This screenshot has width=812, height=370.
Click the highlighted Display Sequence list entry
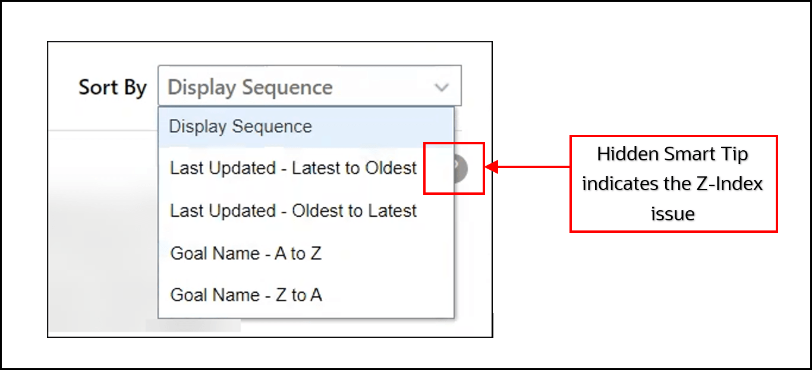coord(240,126)
